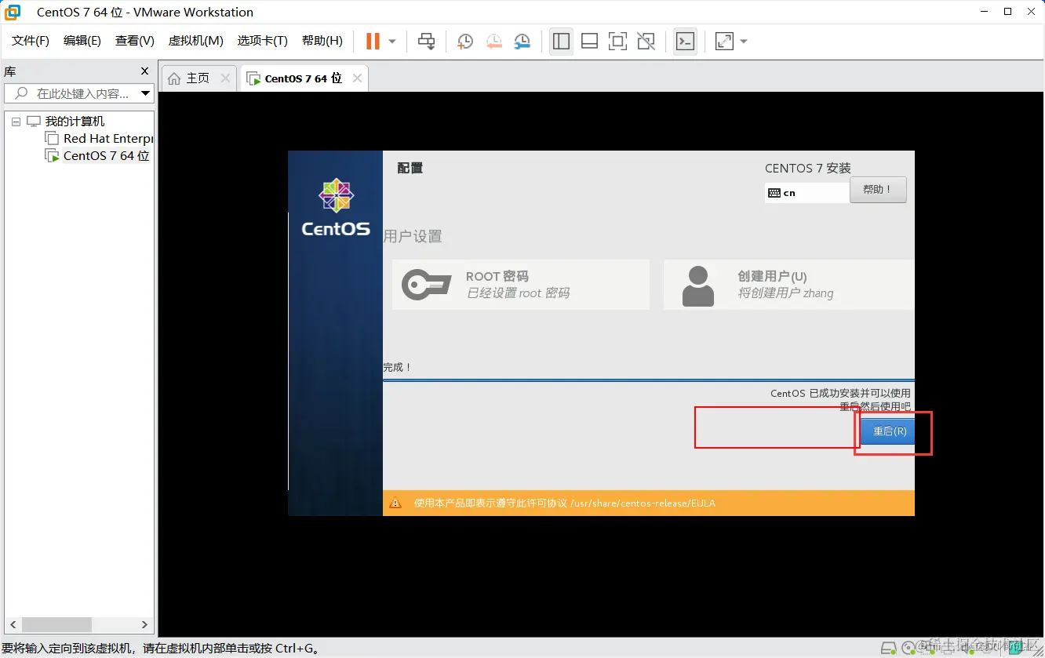Click the hard disk status icon at bottom
Image resolution: width=1045 pixels, height=658 pixels.
[x=888, y=649]
